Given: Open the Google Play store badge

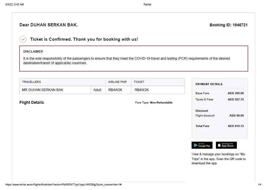Looking at the screenshot, I should (x=202, y=145).
